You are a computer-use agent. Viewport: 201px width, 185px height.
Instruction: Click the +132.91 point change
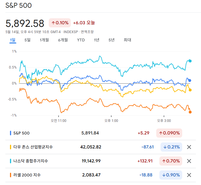[x=145, y=161]
